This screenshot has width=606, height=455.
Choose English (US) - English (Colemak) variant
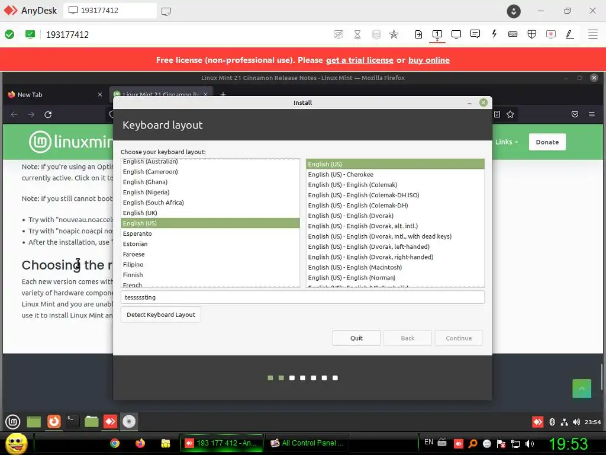[395, 185]
